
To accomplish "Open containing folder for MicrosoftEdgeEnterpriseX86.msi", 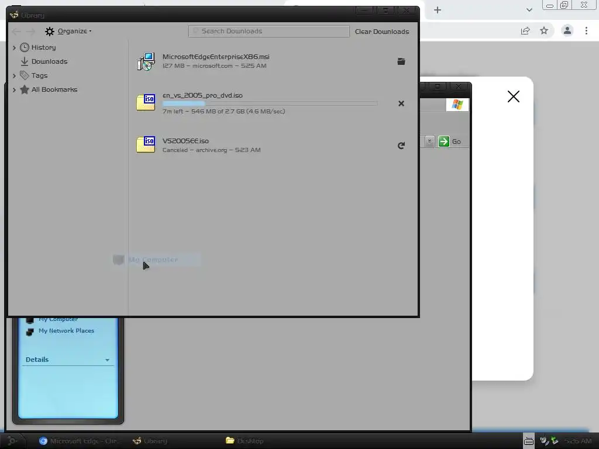I will pos(401,61).
